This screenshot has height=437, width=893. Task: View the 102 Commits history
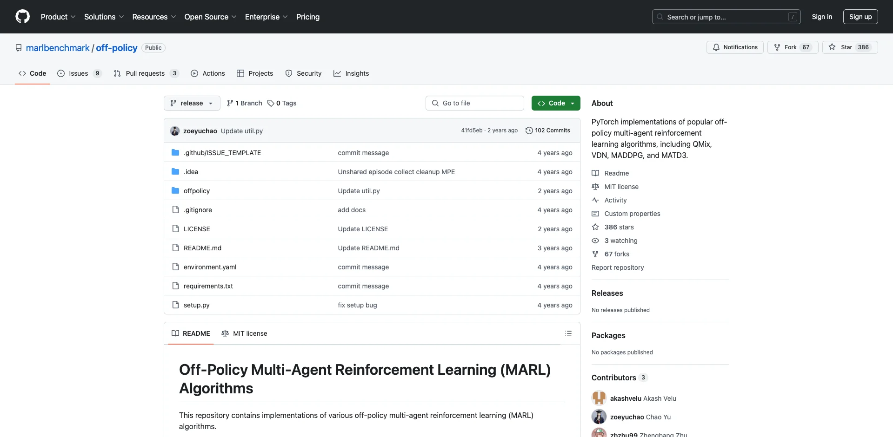coord(547,130)
